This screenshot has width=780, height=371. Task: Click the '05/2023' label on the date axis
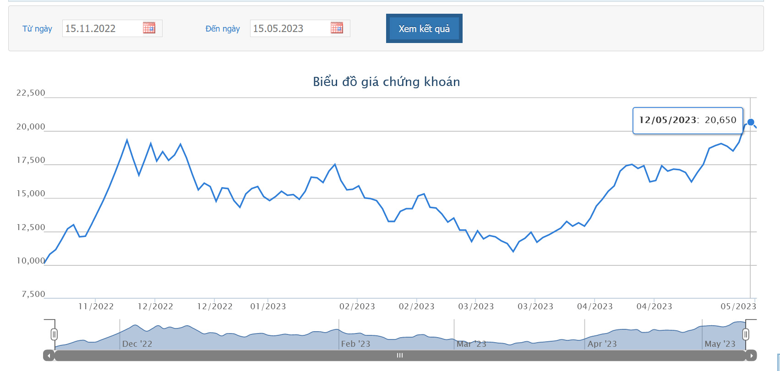(x=738, y=306)
